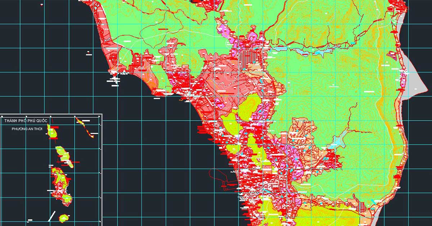Select the northernmost island in the inset chain
432x226 pixels.
53,133
